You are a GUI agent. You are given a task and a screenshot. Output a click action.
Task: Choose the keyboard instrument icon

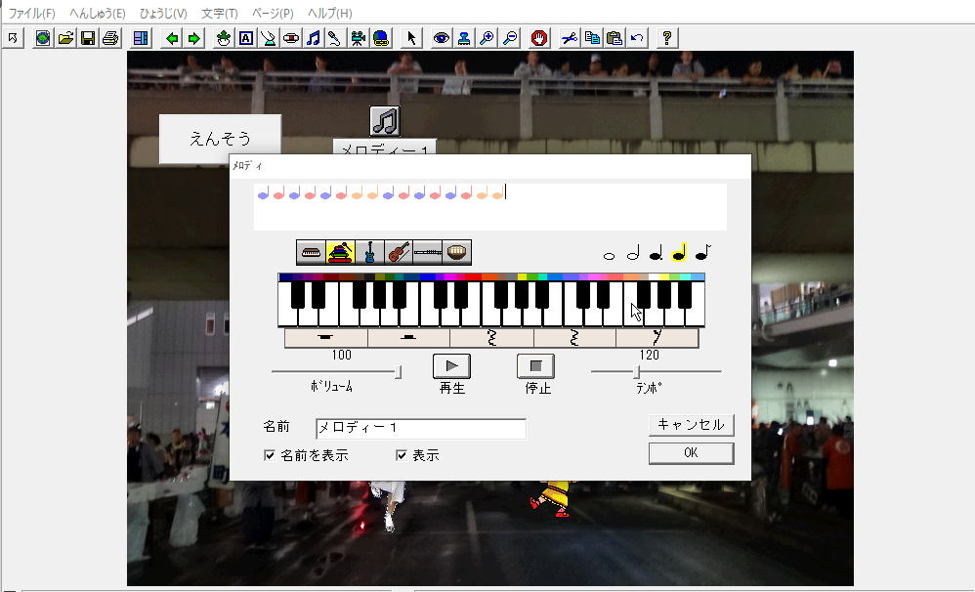(x=311, y=253)
